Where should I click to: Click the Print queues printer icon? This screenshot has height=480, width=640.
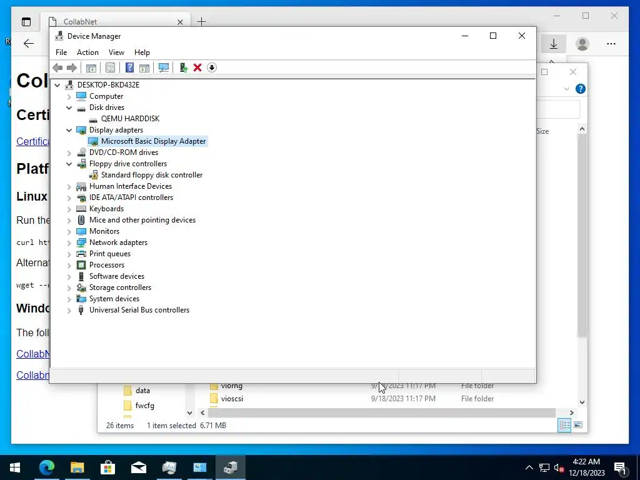[x=81, y=254]
